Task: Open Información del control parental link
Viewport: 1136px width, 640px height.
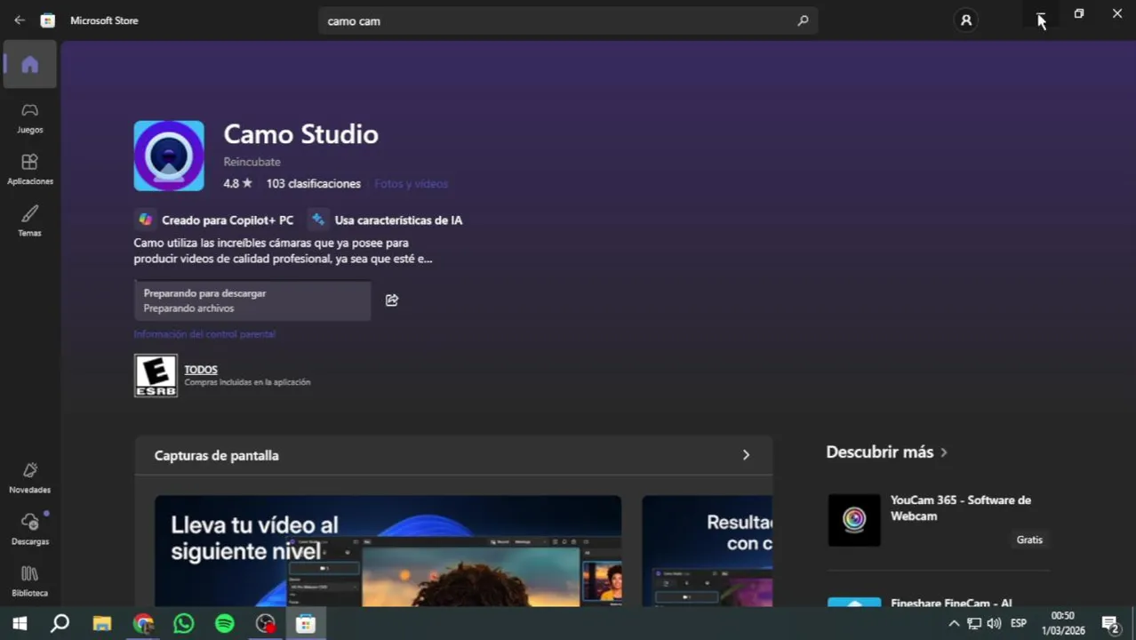Action: pyautogui.click(x=204, y=334)
